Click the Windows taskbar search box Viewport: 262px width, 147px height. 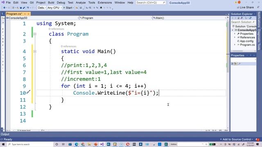tap(30, 144)
